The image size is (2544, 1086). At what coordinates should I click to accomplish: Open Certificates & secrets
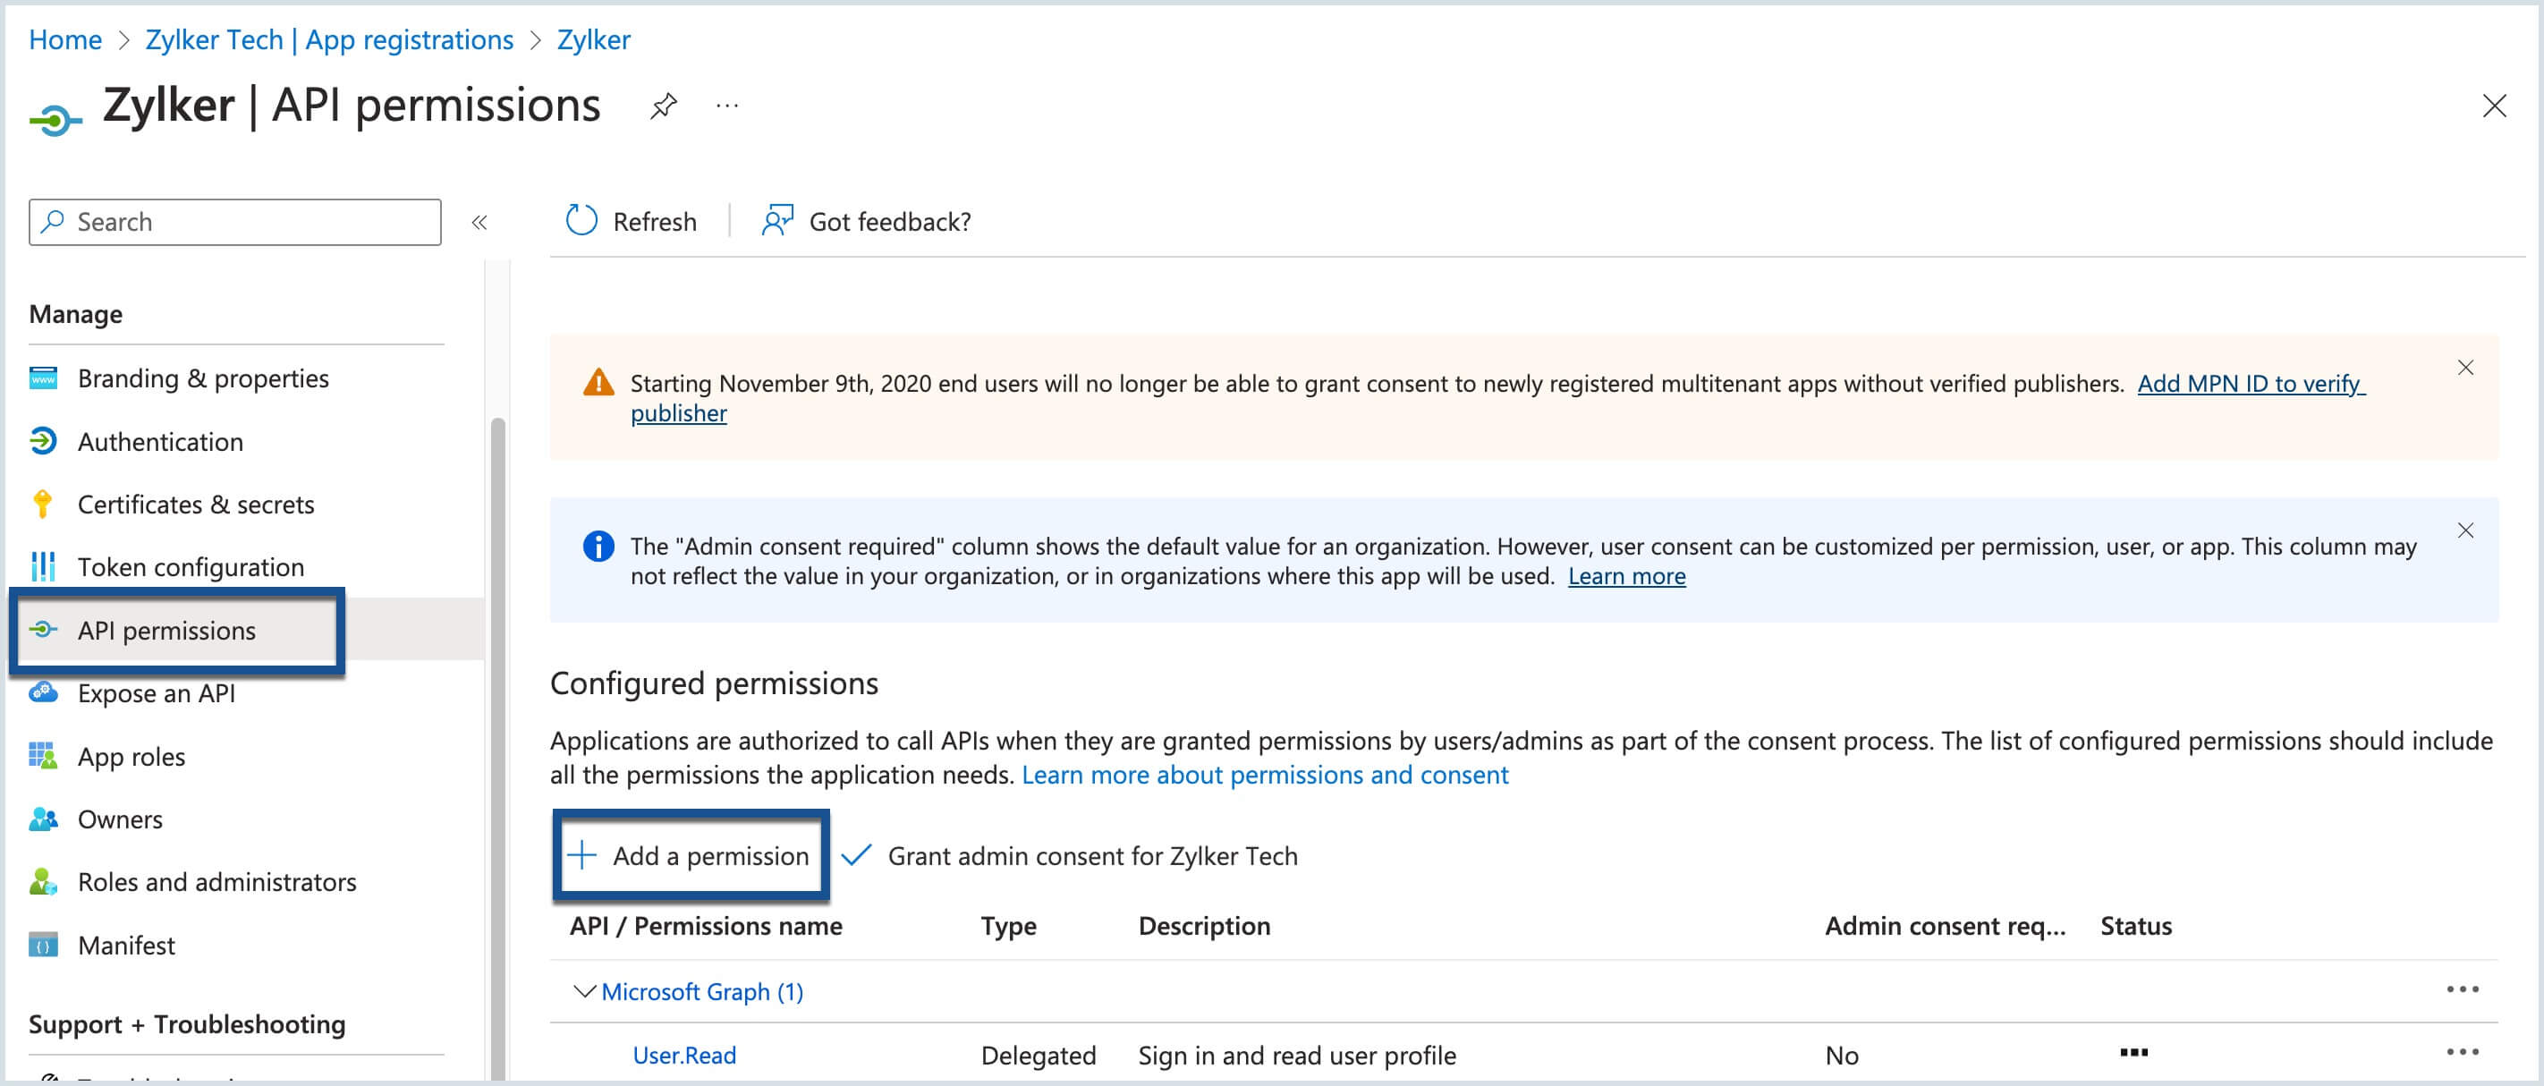(196, 505)
